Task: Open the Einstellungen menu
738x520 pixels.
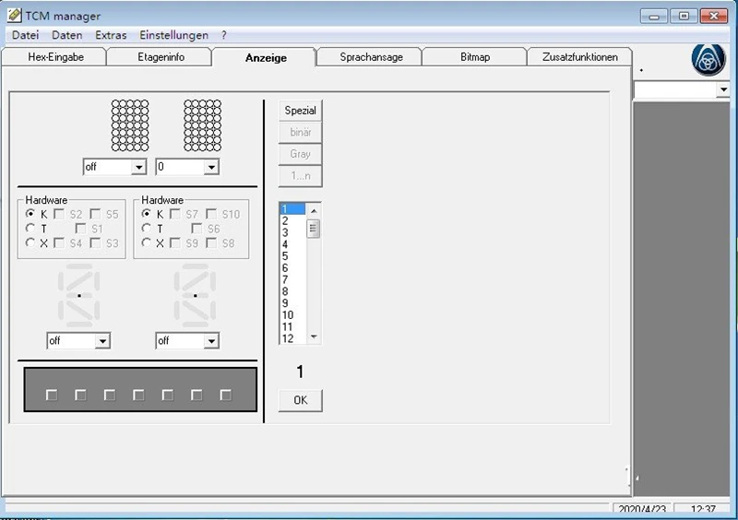Action: click(x=173, y=35)
